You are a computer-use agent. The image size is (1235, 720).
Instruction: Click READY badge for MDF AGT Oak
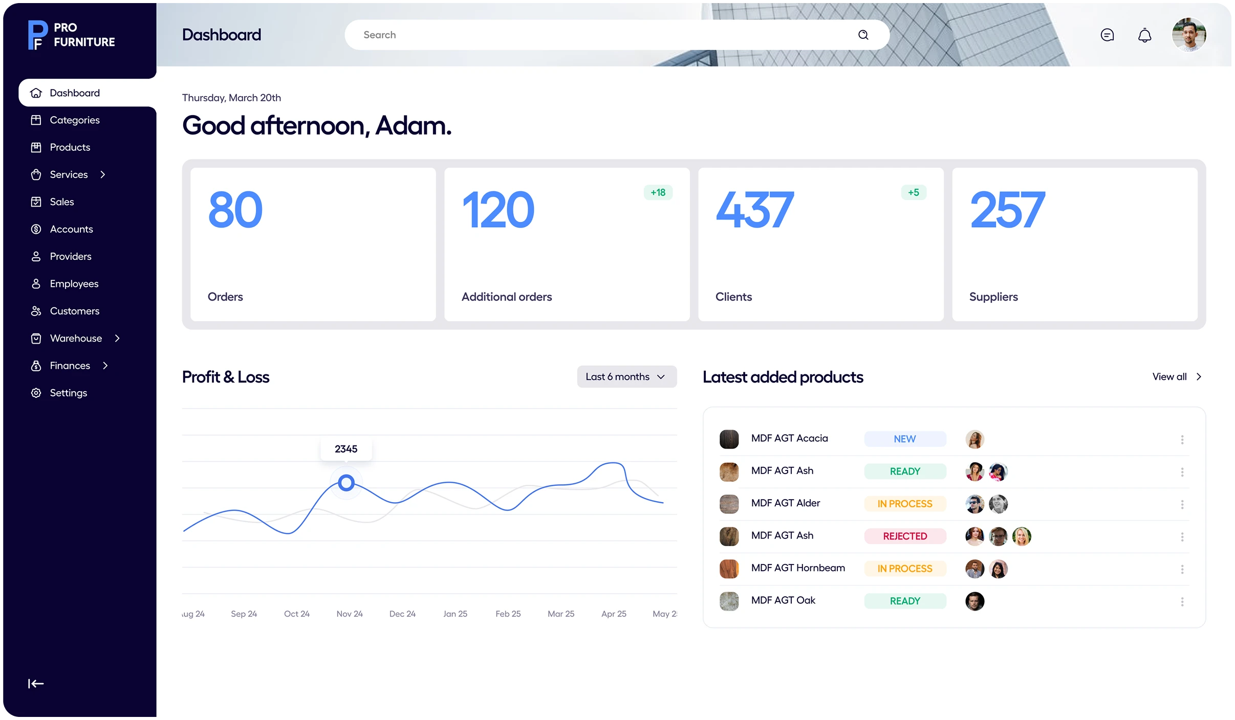click(905, 601)
